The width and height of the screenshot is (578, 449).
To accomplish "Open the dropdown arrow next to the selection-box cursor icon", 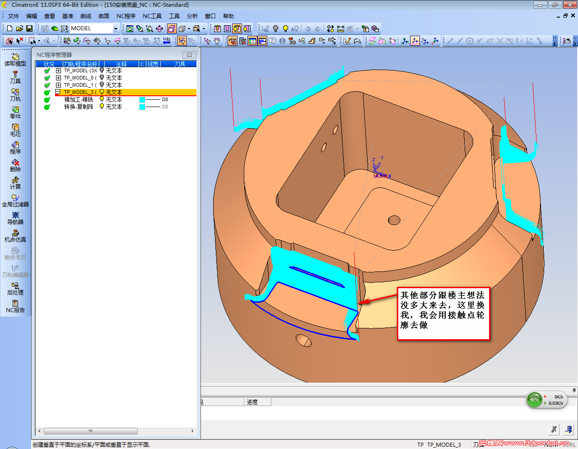I will coord(39,41).
